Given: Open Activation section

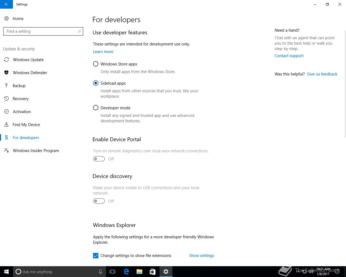Looking at the screenshot, I should tap(22, 111).
